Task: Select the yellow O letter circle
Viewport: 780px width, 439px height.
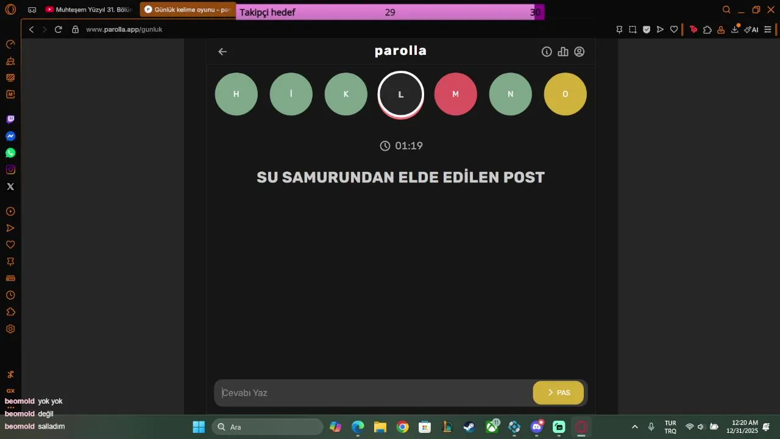Action: click(565, 94)
